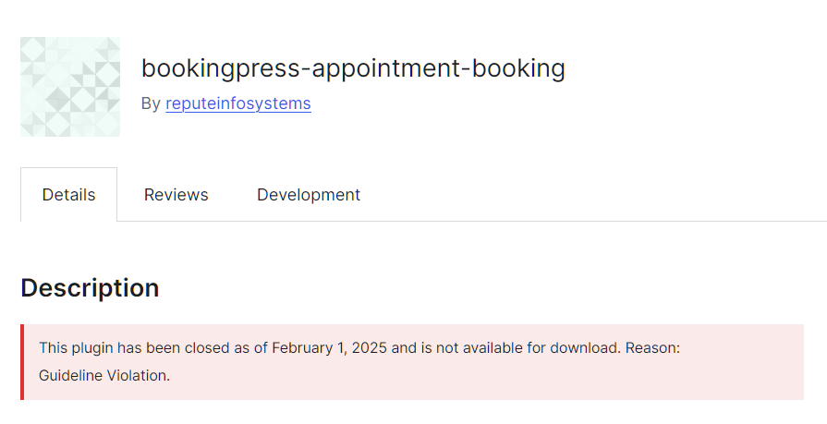
Task: Open the reputeinfosystems author link
Action: [238, 103]
